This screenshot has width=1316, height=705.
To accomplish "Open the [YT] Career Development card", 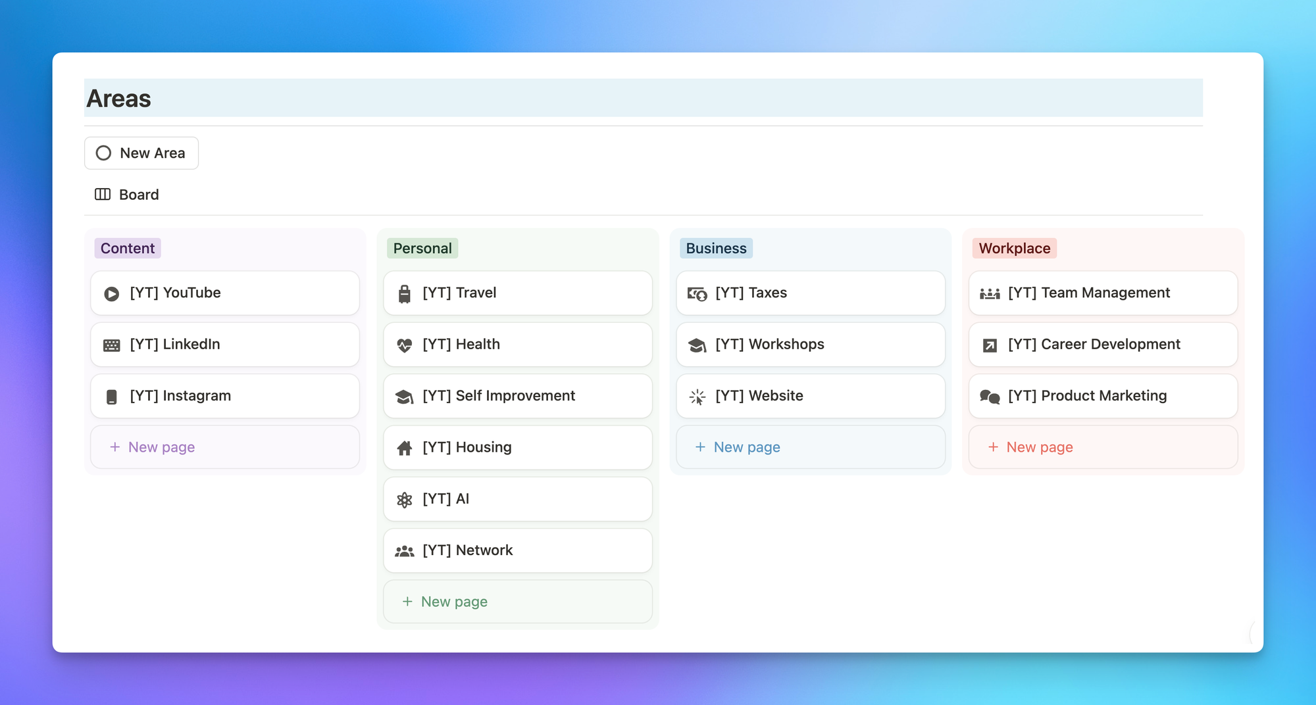I will click(1103, 345).
